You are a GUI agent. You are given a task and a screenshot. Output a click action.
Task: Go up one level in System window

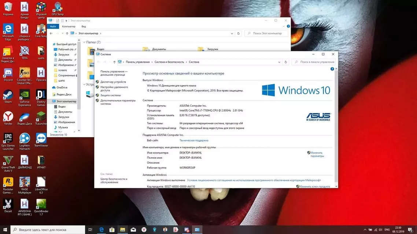pyautogui.click(x=114, y=62)
